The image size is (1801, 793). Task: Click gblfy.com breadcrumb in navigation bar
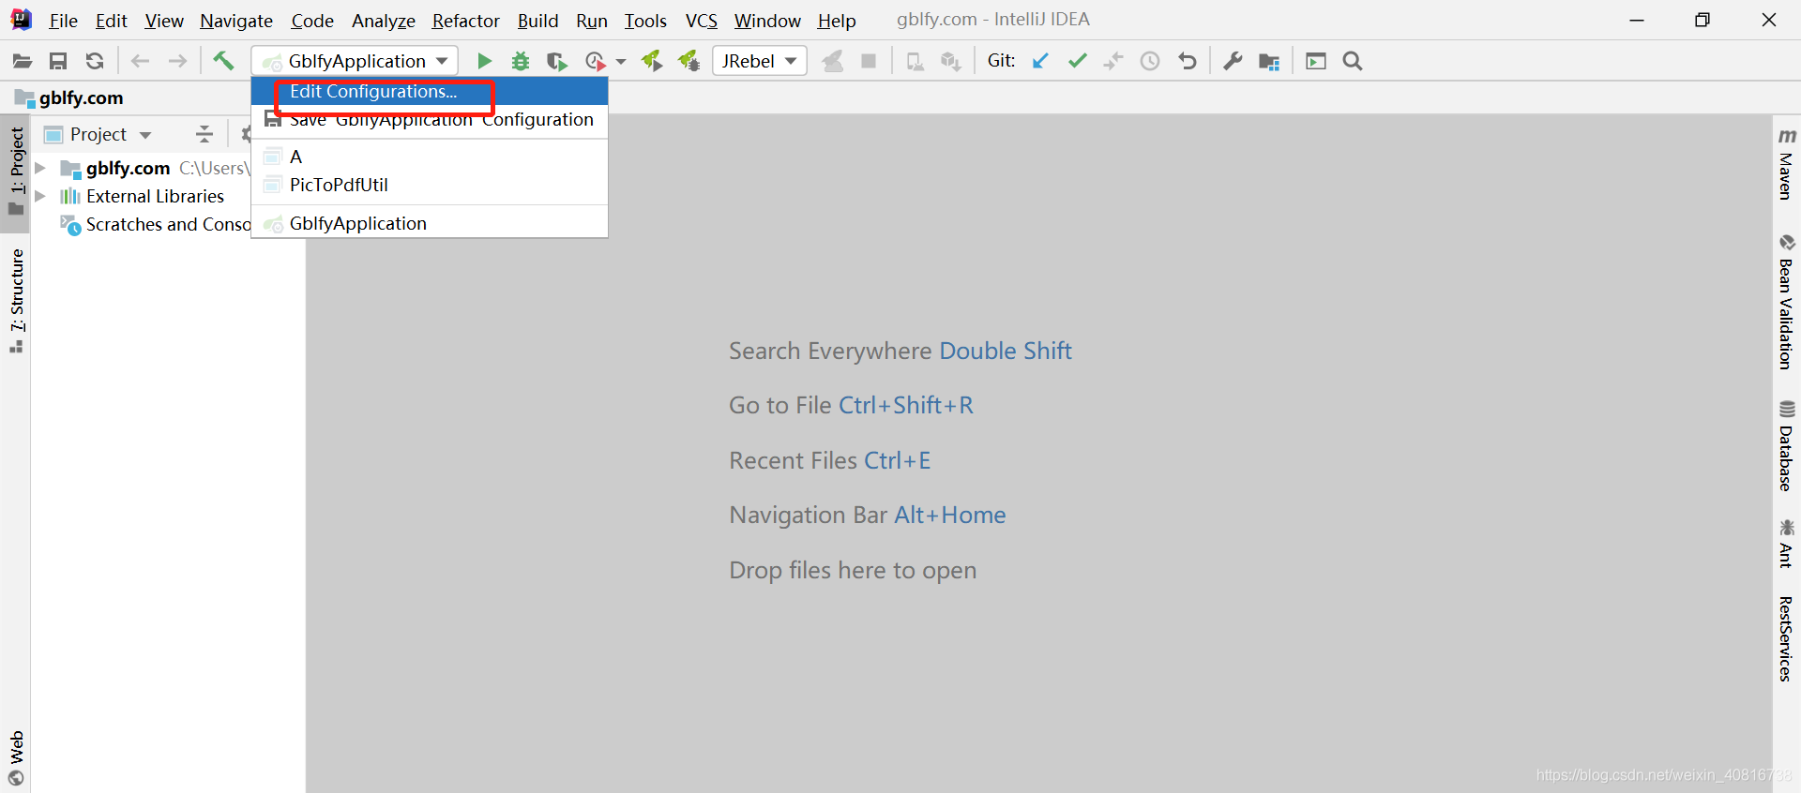pos(69,97)
